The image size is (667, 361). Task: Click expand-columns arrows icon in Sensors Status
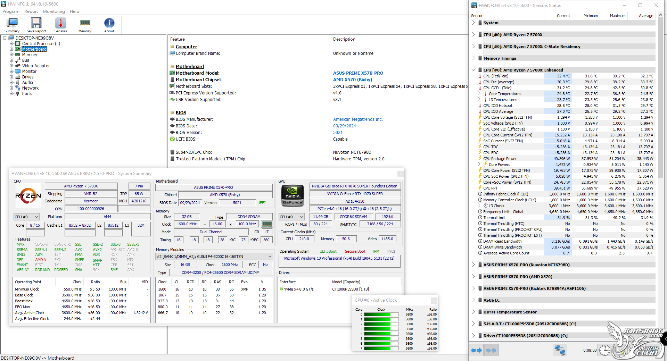pos(476,350)
